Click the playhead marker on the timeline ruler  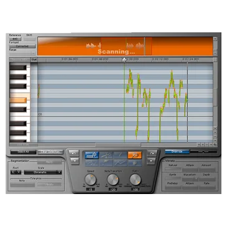[x=124, y=60]
